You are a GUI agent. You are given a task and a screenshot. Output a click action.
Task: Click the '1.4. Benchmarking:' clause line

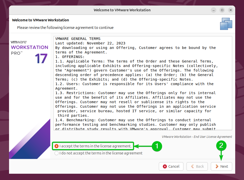pyautogui.click(x=133, y=120)
